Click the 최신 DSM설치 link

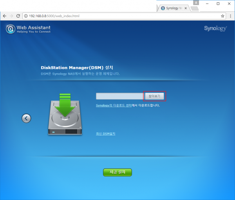click(x=106, y=134)
